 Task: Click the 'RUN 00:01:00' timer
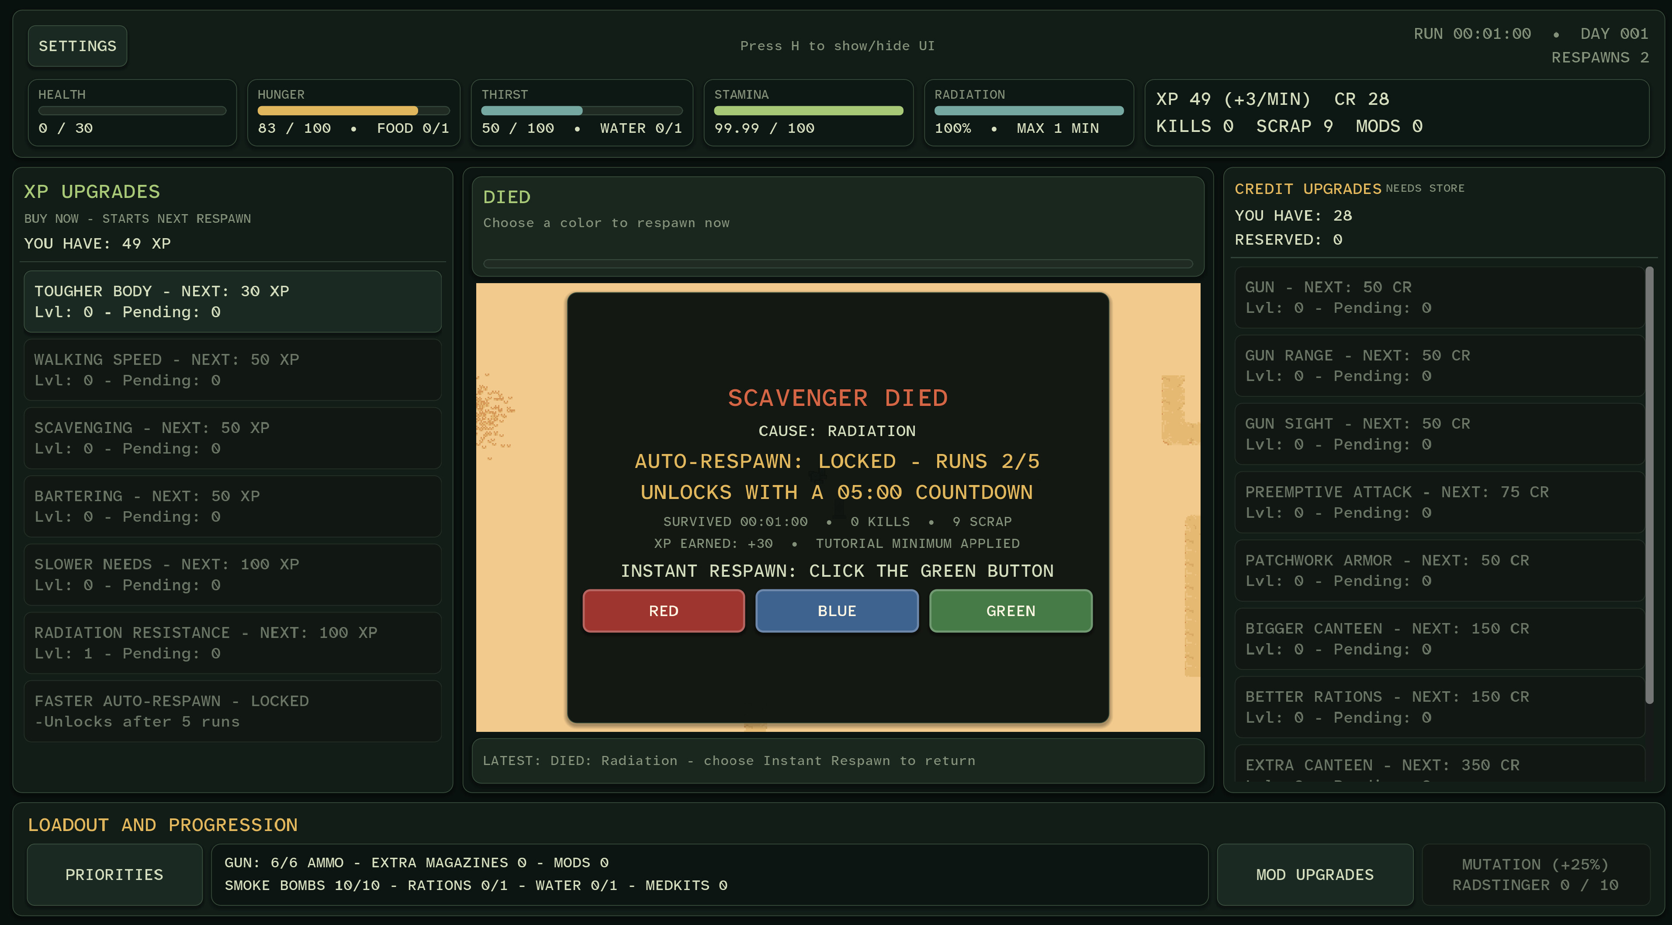pos(1472,34)
